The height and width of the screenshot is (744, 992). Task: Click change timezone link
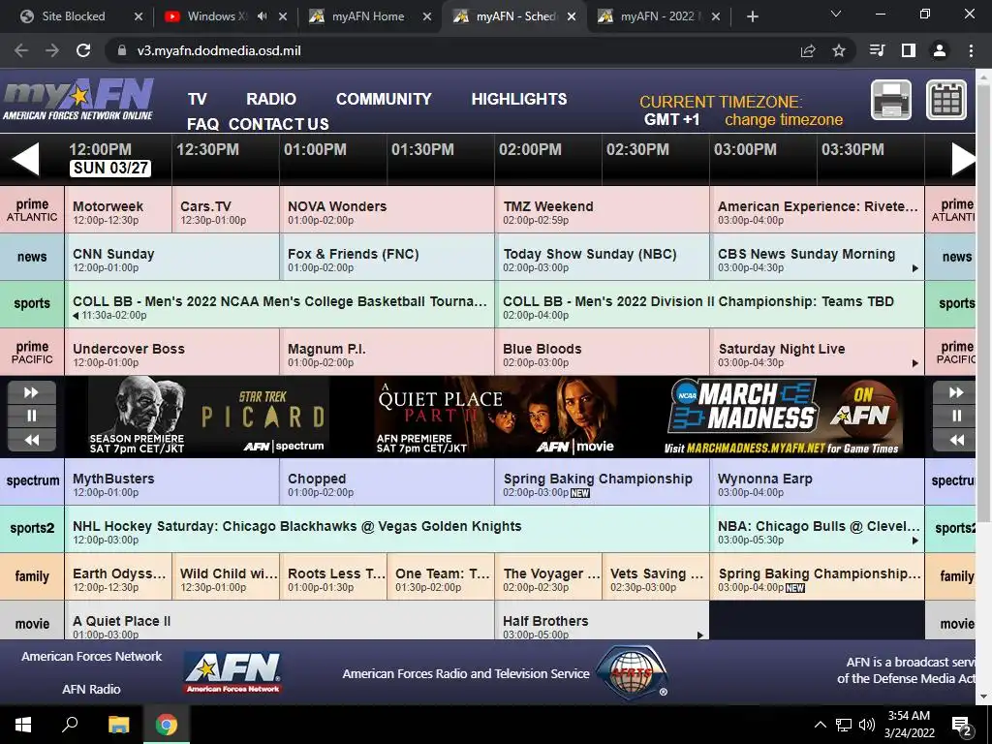(x=784, y=119)
